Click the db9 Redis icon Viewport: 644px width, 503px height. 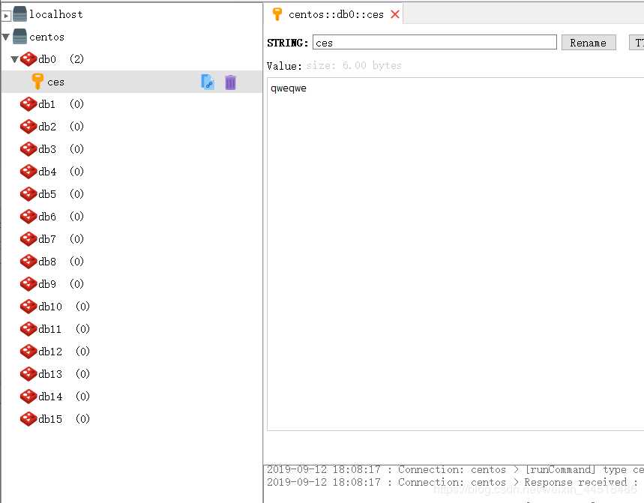(x=28, y=283)
